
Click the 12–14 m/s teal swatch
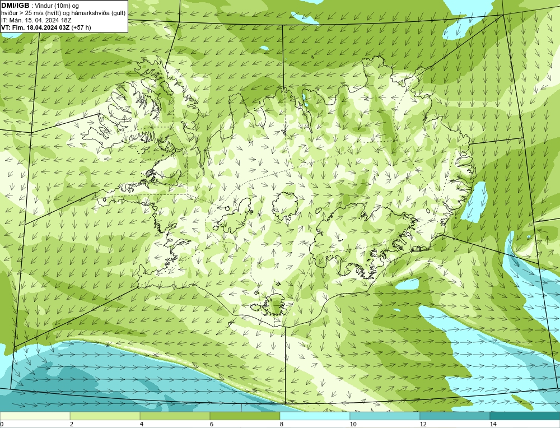tap(455, 416)
